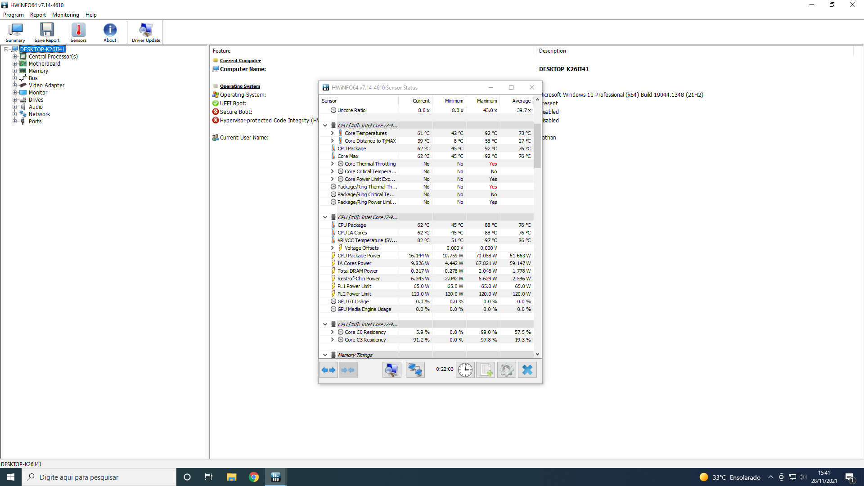Image resolution: width=864 pixels, height=486 pixels.
Task: Open the Driver Update toolbar icon
Action: [146, 32]
